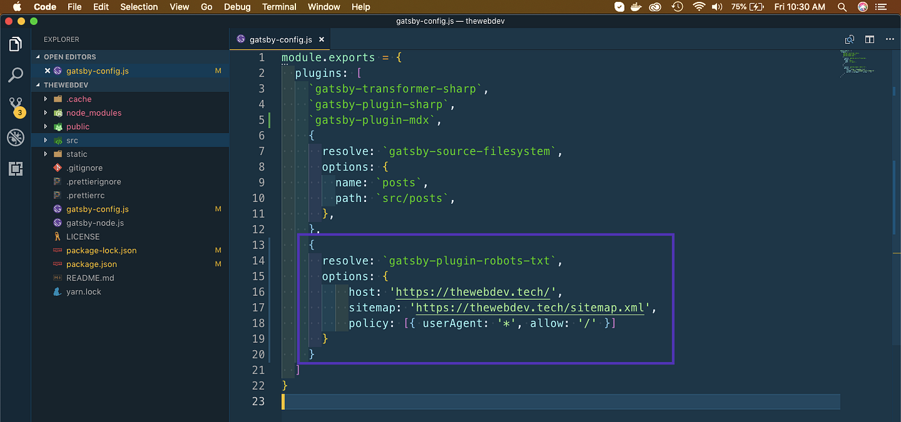Click the date and time Fri 10:30 AM

(x=800, y=7)
